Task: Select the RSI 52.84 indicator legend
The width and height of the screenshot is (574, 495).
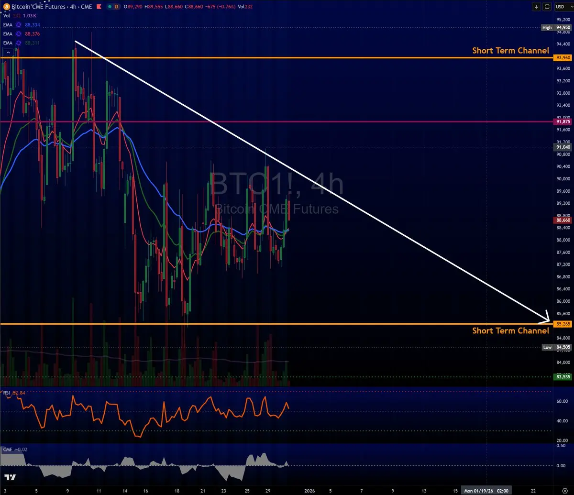Action: click(14, 393)
